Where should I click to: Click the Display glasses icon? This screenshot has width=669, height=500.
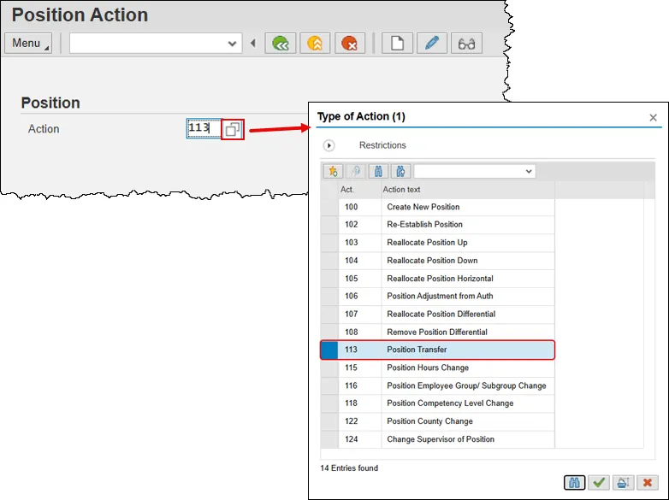(467, 43)
